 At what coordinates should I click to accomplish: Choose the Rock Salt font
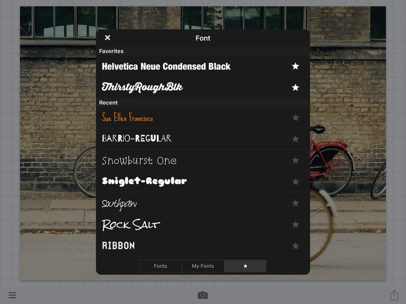pos(203,224)
